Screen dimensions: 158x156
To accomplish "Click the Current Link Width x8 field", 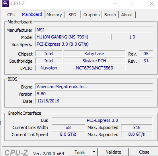I will [x=68, y=127].
